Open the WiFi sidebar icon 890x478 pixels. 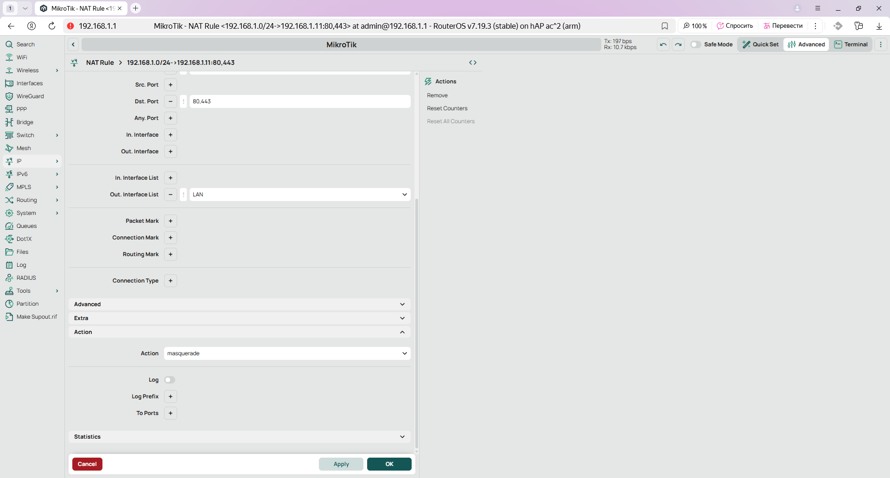(x=9, y=57)
